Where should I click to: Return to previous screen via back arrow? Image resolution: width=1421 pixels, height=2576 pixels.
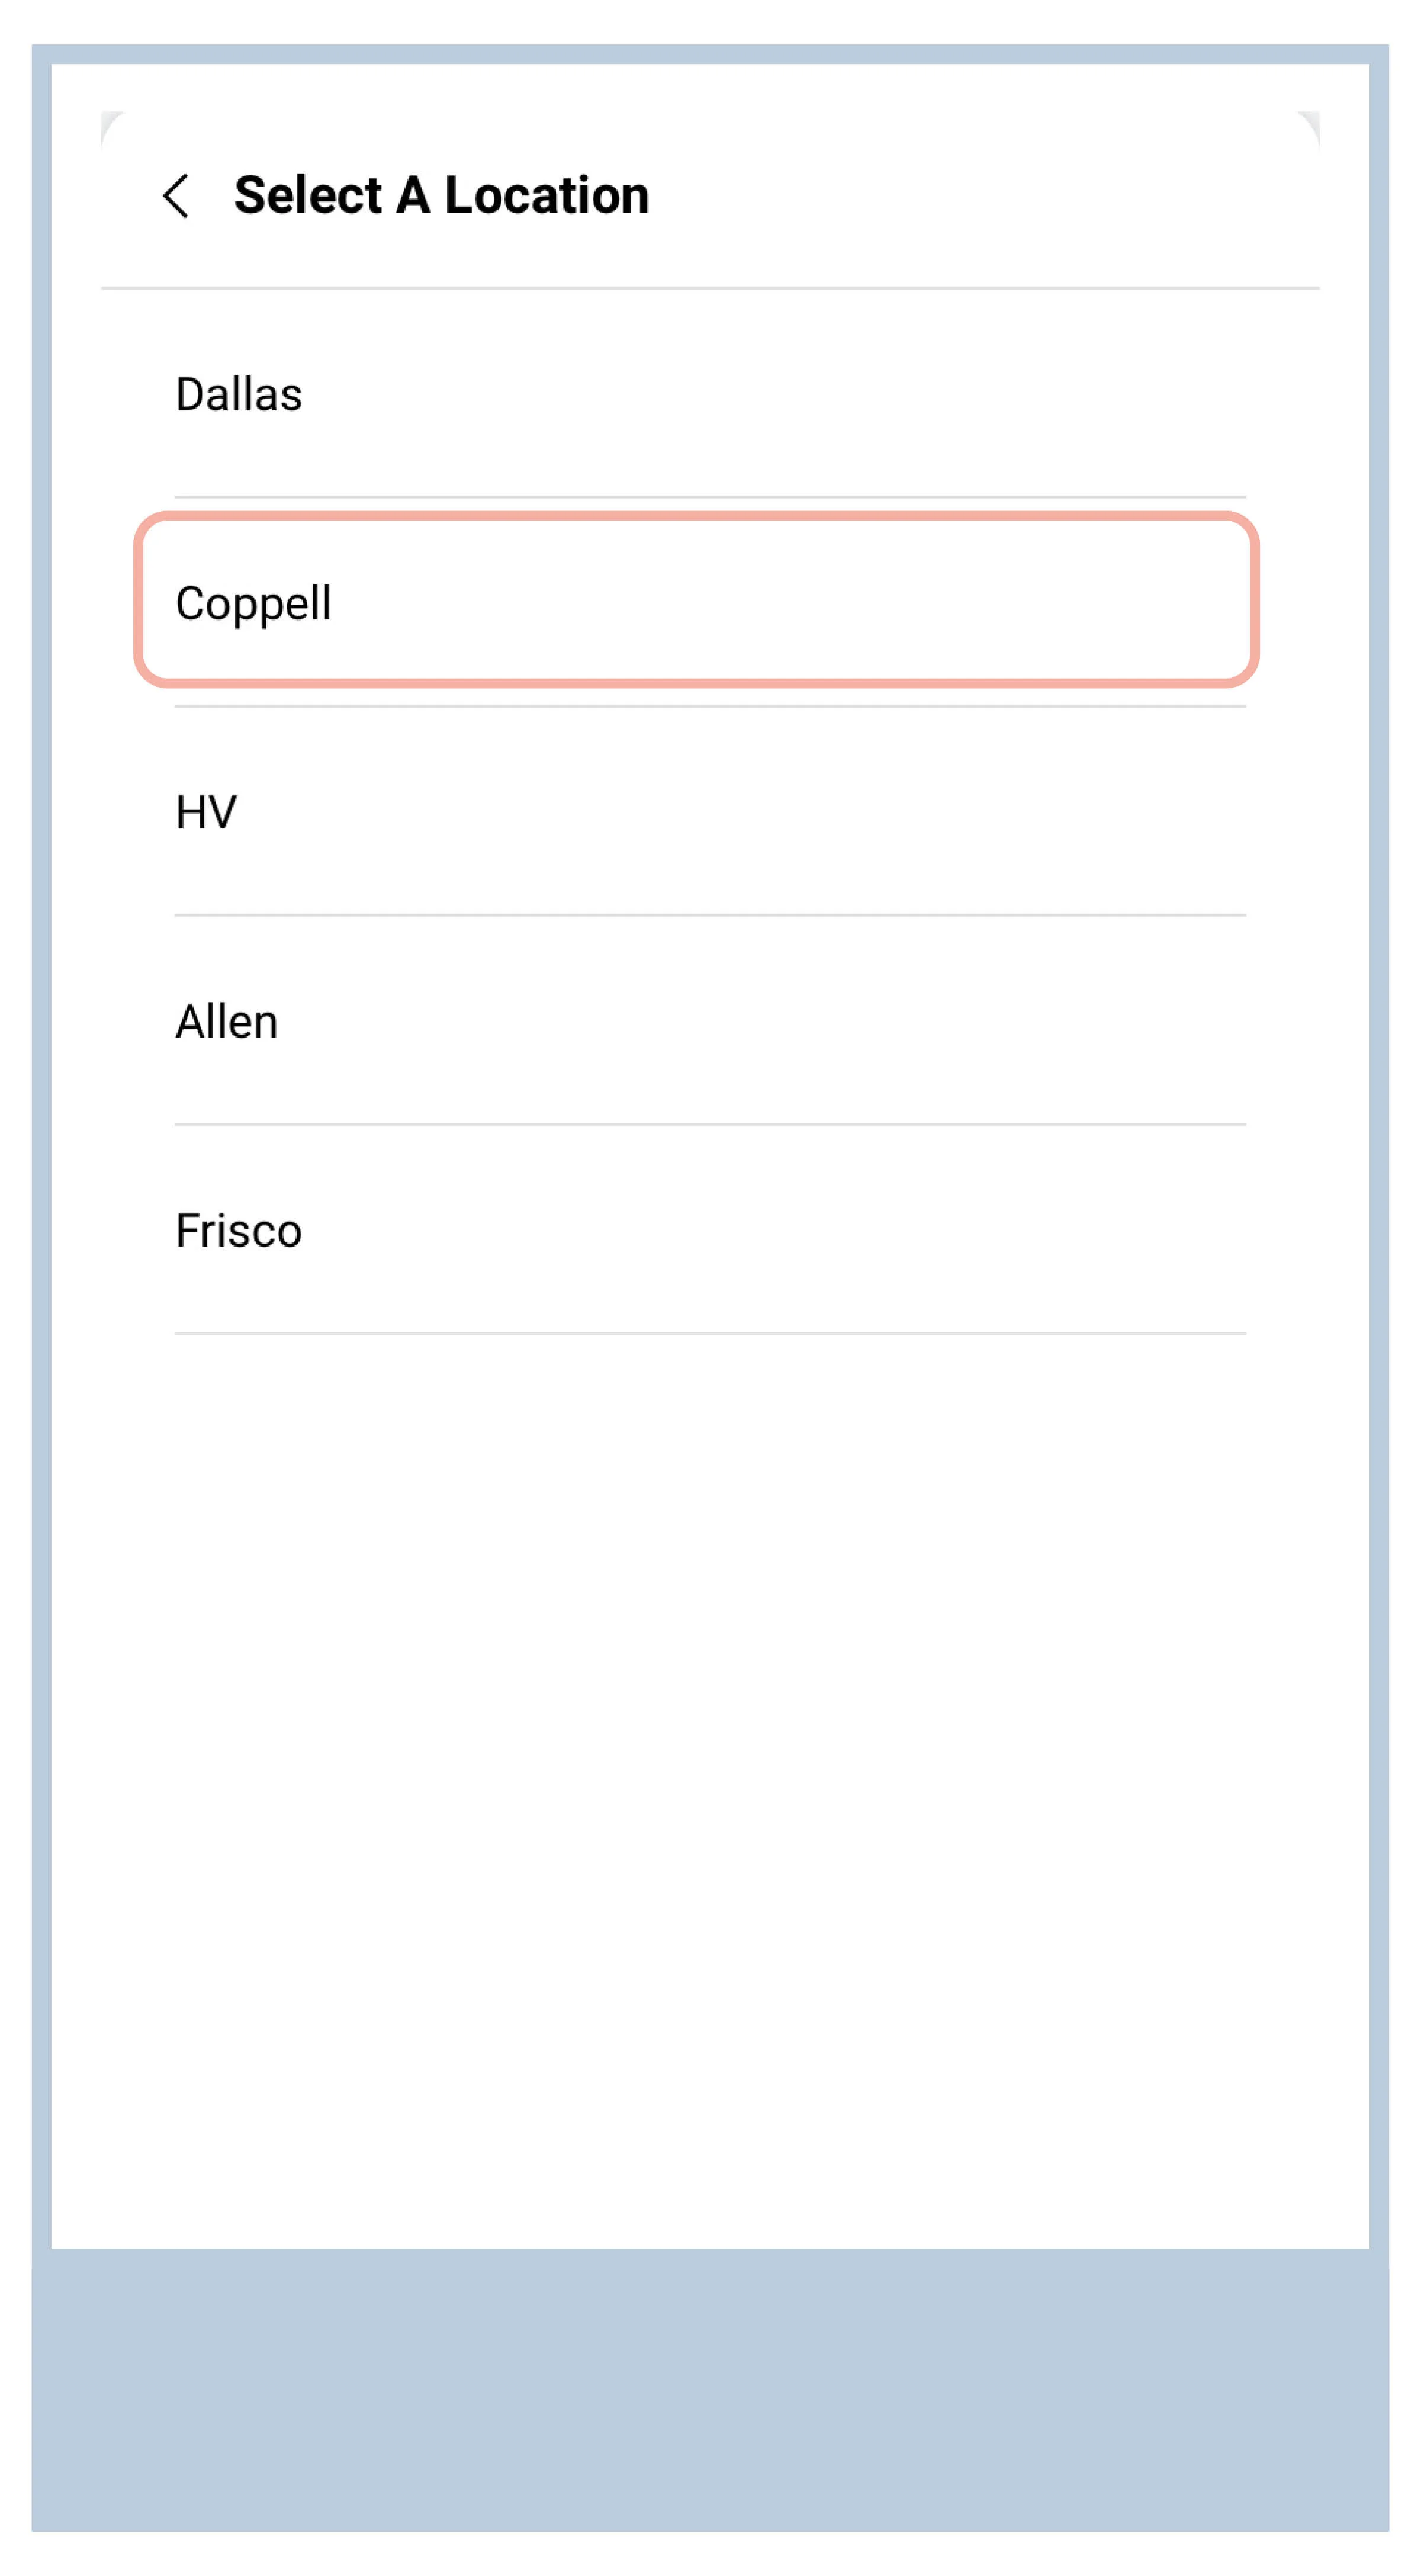click(x=176, y=195)
